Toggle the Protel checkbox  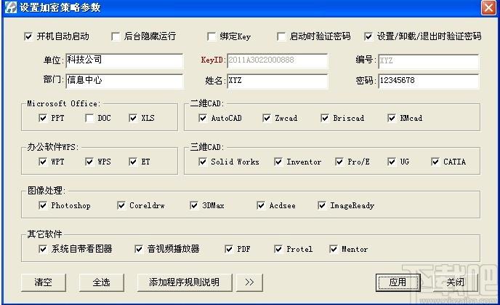click(278, 249)
